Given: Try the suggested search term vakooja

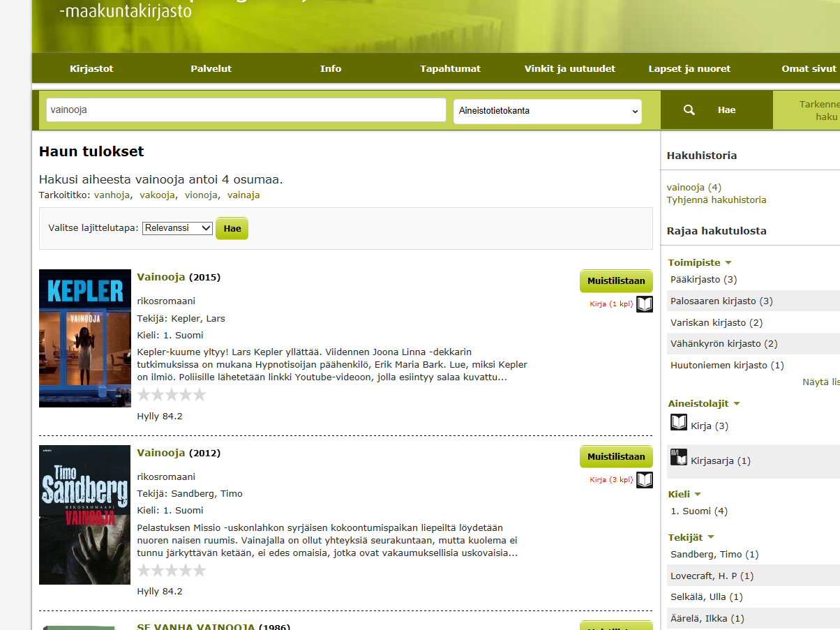Looking at the screenshot, I should click(x=158, y=195).
